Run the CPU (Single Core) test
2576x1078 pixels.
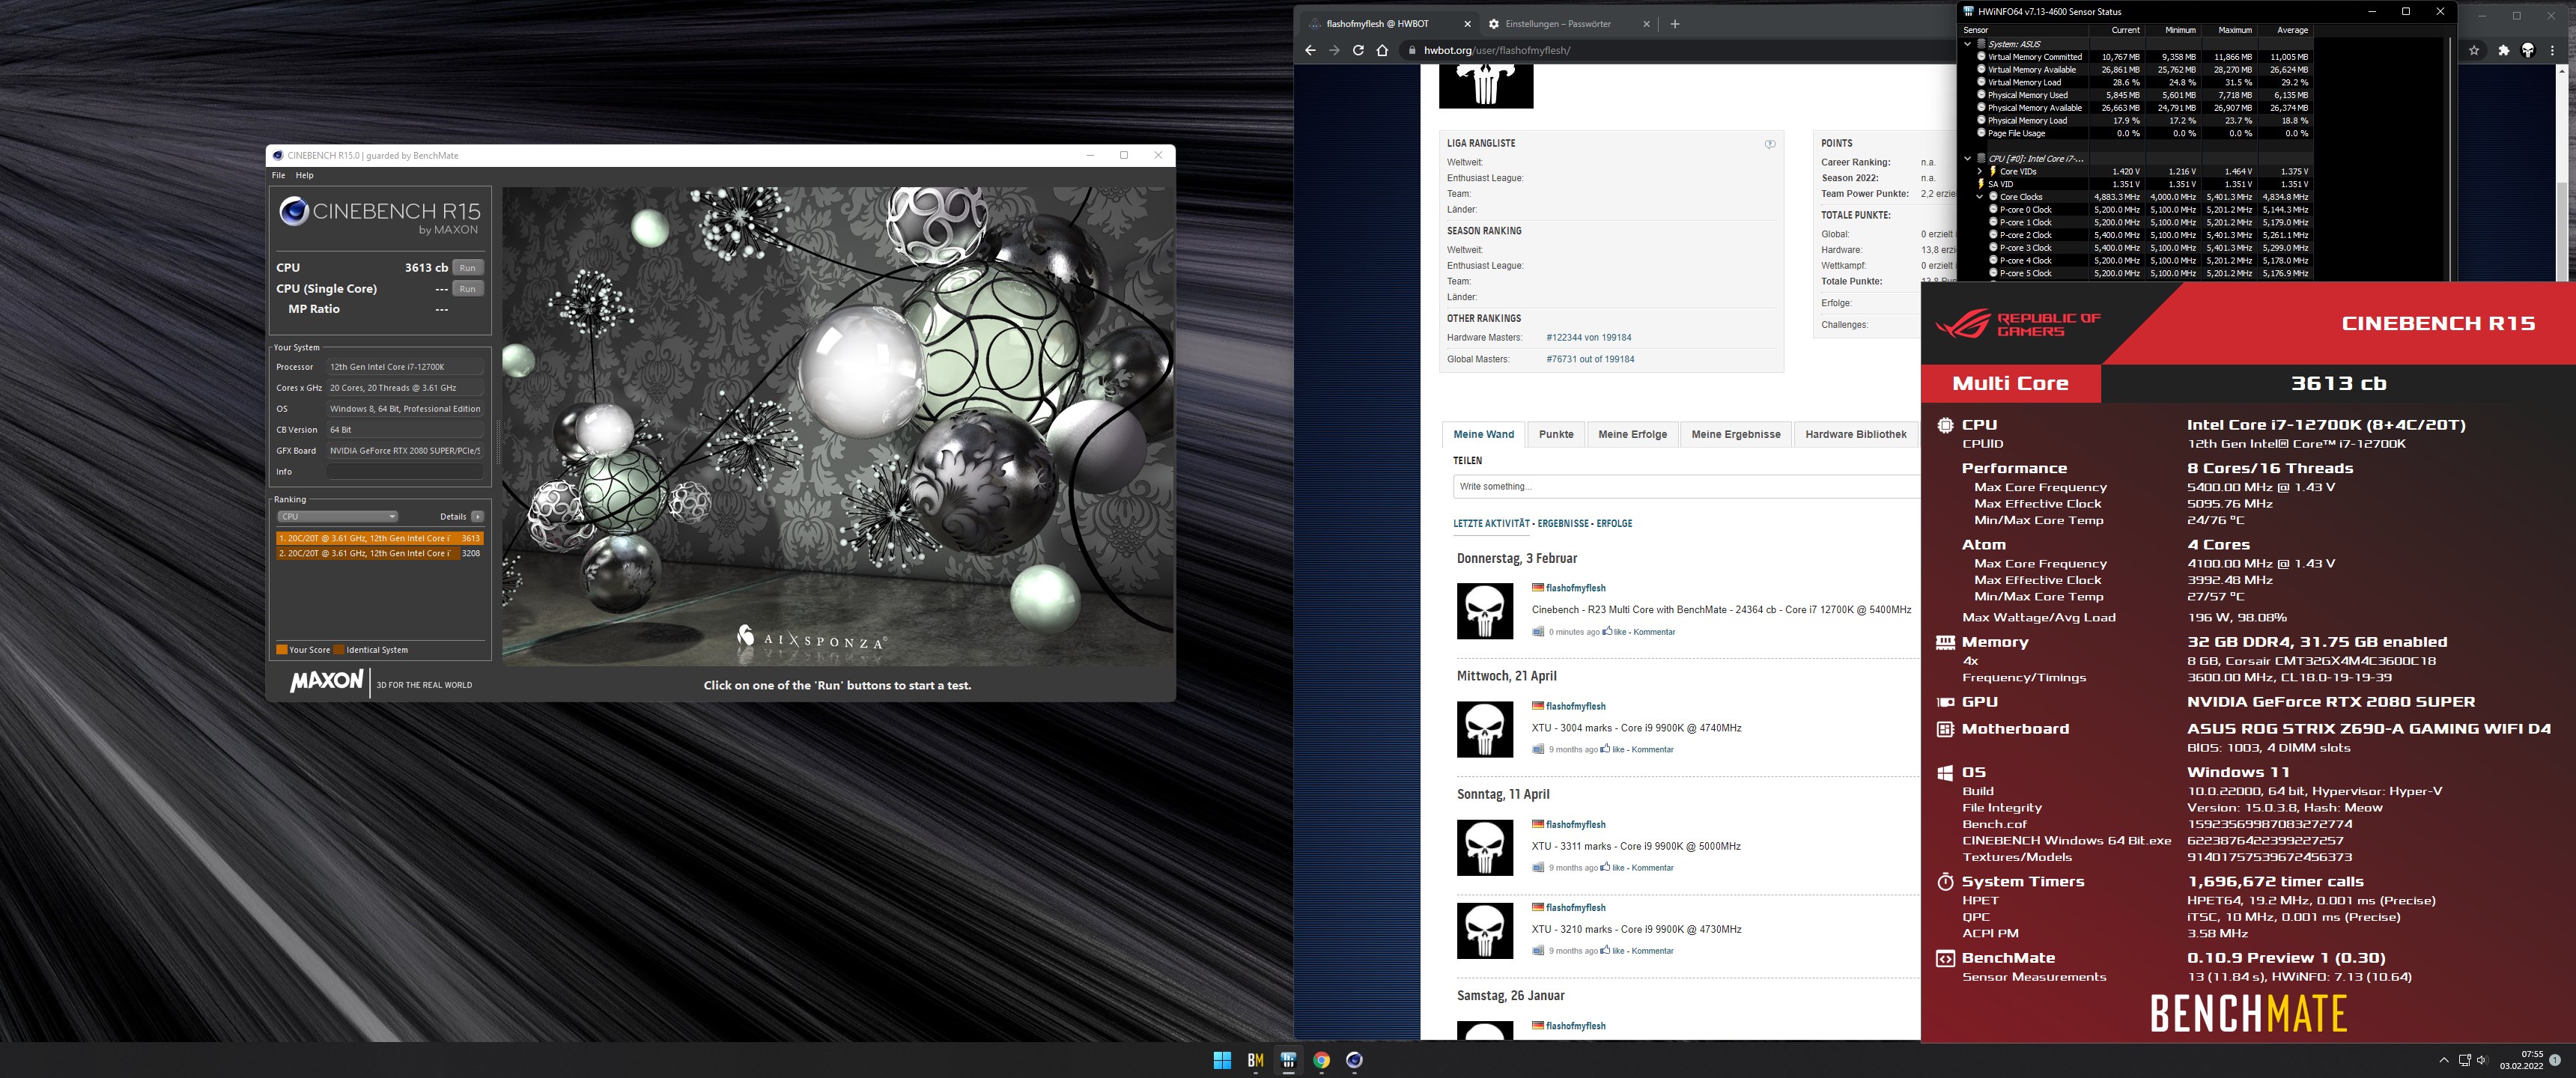pyautogui.click(x=467, y=289)
